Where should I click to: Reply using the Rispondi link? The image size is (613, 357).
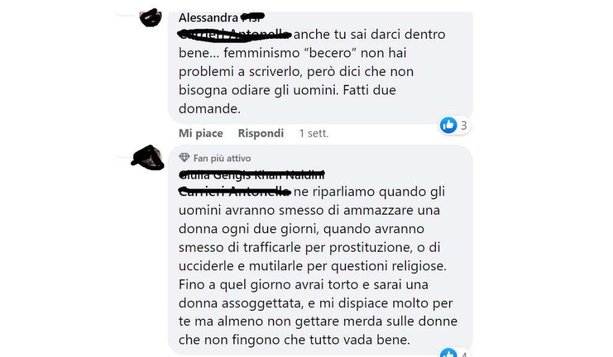pos(261,133)
